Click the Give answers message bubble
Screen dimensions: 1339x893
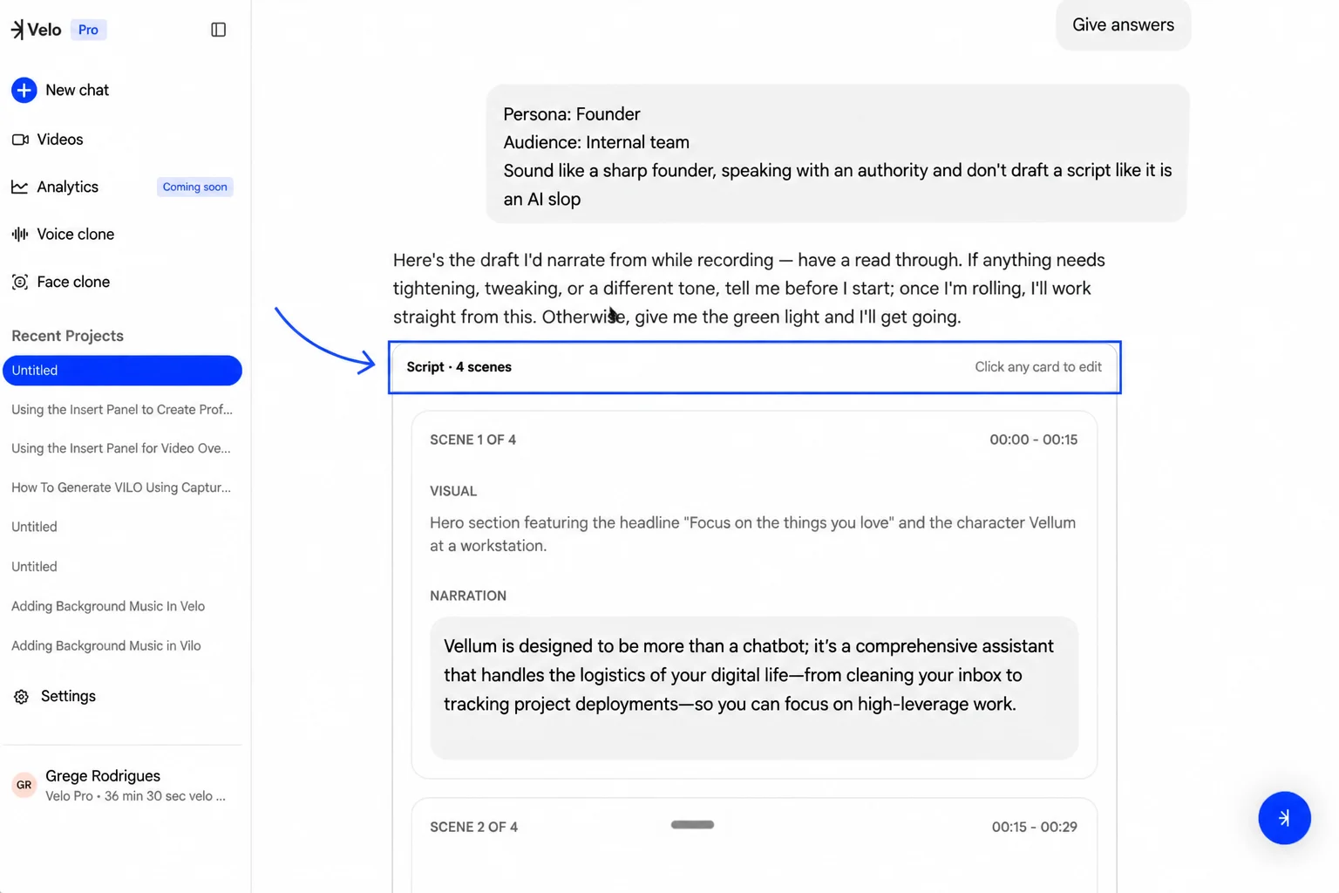tap(1123, 24)
